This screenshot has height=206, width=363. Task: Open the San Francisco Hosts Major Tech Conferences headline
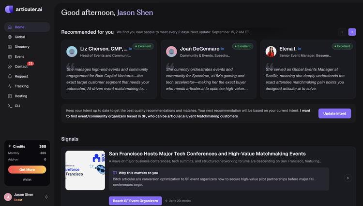tap(207, 153)
